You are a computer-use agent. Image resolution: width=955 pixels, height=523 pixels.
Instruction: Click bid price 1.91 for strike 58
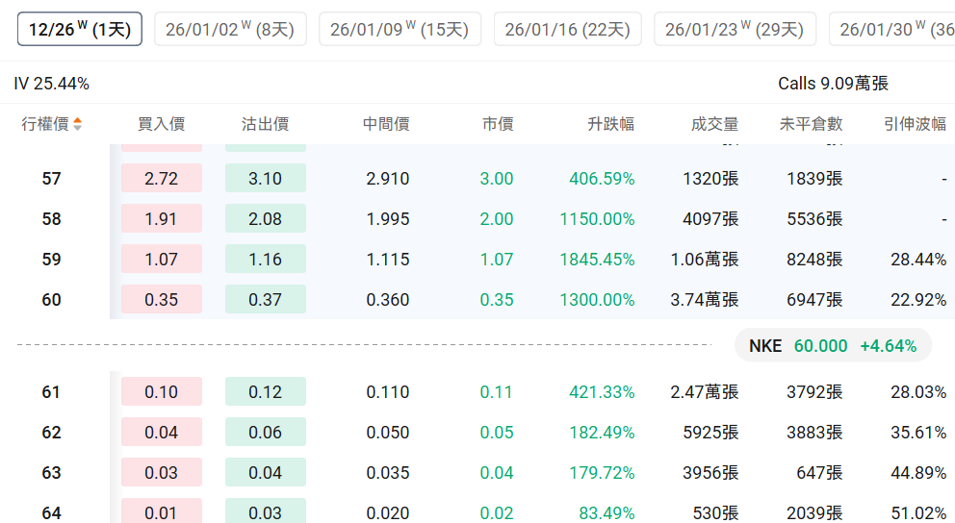pos(162,219)
